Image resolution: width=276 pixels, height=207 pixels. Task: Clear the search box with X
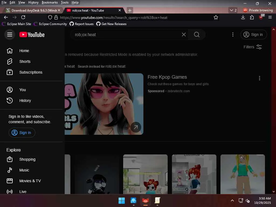pos(184,34)
